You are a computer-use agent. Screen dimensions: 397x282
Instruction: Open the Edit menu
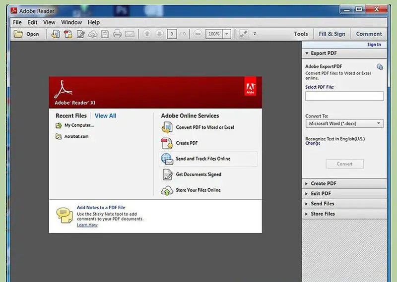point(32,22)
